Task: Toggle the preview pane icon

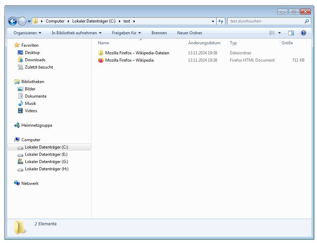Action: click(291, 33)
